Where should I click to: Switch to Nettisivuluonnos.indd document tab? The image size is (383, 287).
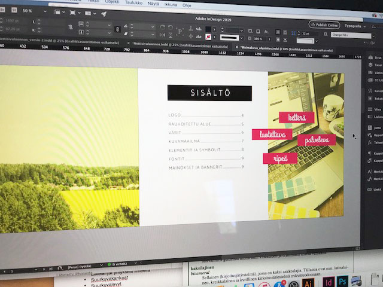pos(180,45)
